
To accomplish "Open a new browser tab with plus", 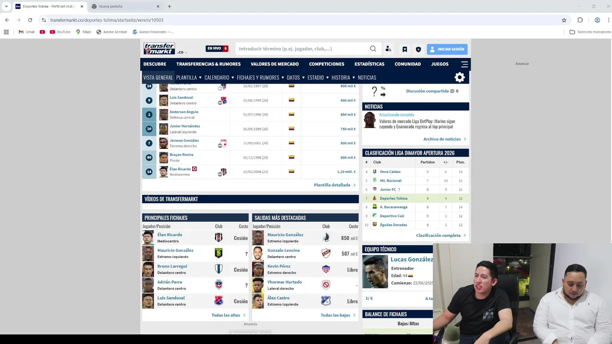I will click(169, 6).
